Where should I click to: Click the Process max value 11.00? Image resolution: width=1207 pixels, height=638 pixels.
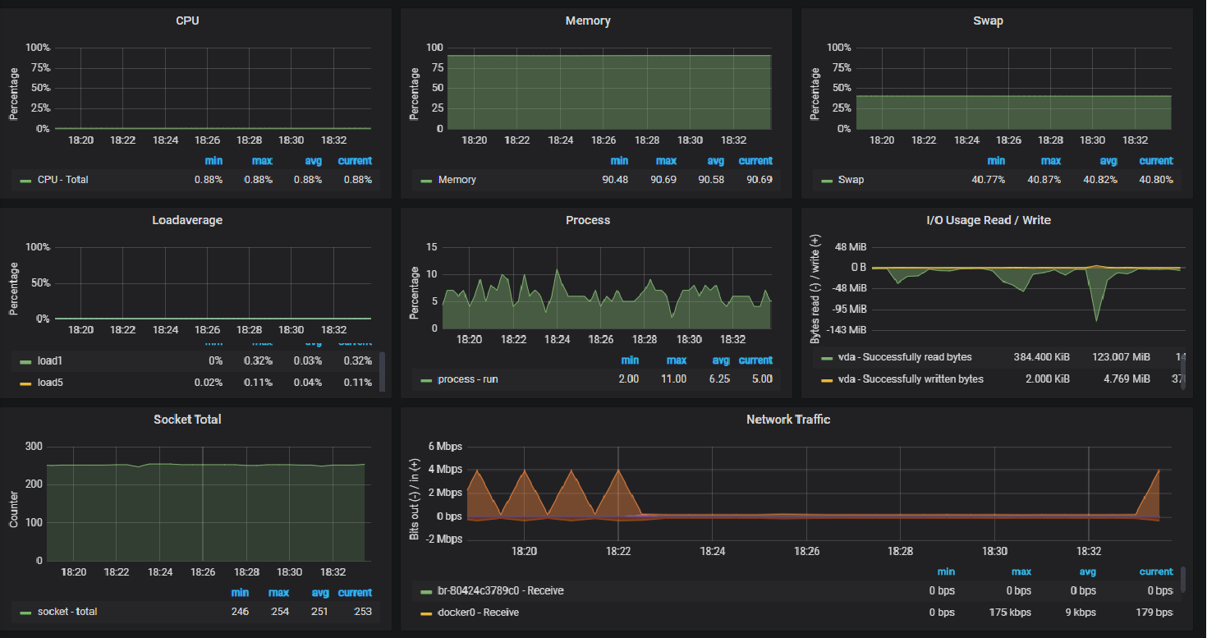tap(674, 379)
